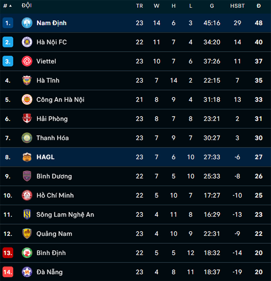This screenshot has height=281, width=271.
Task: Sort standings by Đ points header
Action: [258, 6]
